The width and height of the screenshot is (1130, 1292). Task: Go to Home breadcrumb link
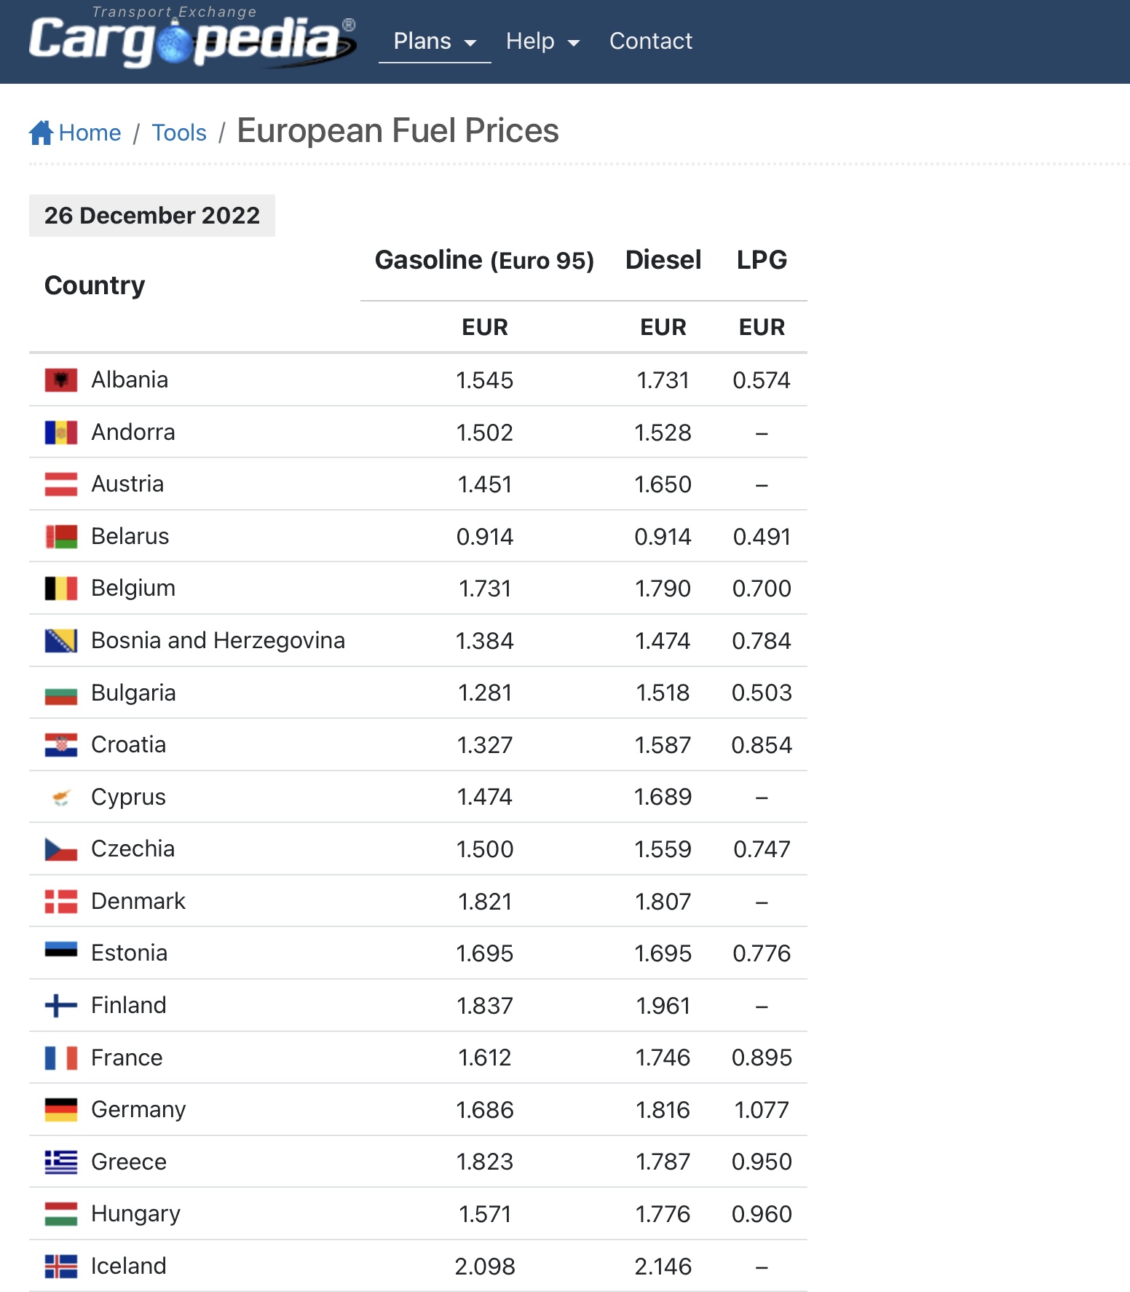(x=90, y=133)
